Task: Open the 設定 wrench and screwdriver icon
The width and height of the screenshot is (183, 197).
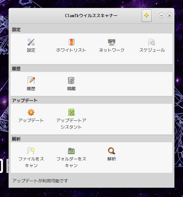Action: [x=31, y=42]
